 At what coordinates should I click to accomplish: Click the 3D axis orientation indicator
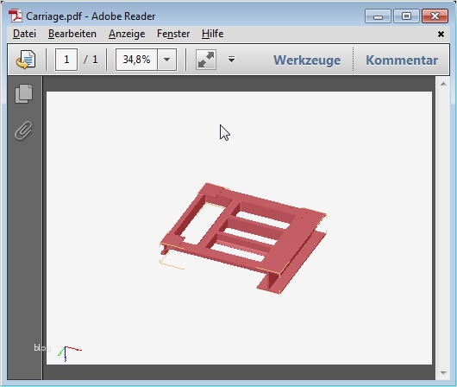(69, 353)
